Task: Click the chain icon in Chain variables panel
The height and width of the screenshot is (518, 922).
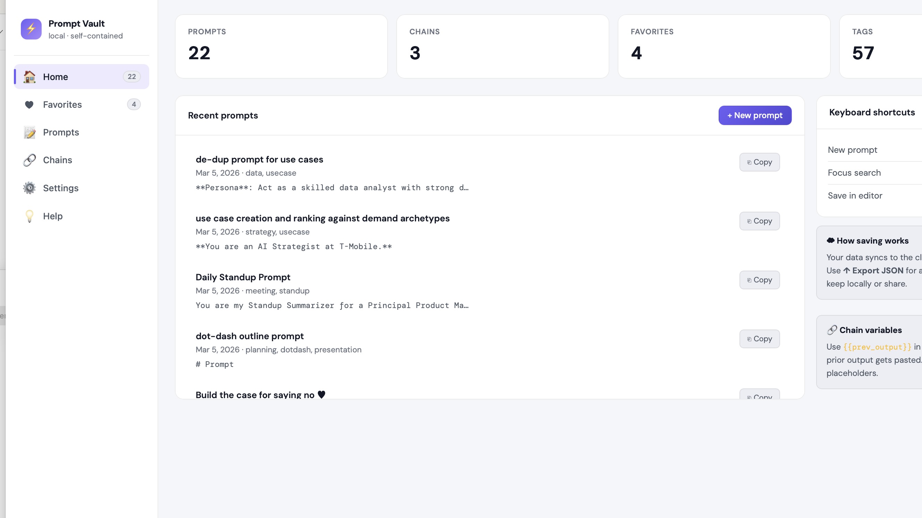Action: 832,330
